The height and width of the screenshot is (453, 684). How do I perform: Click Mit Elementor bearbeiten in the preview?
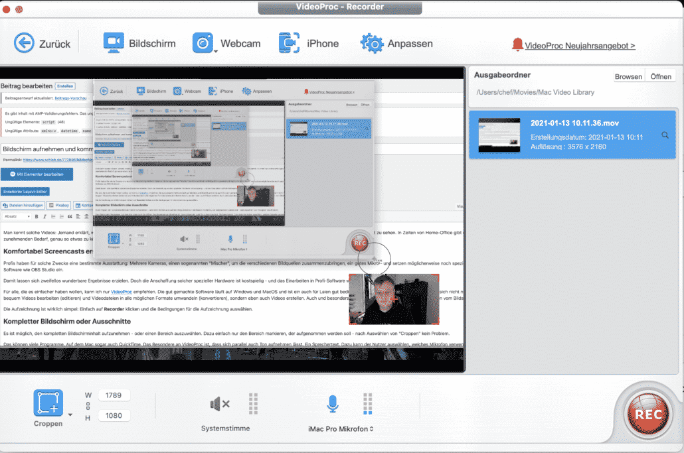(37, 174)
